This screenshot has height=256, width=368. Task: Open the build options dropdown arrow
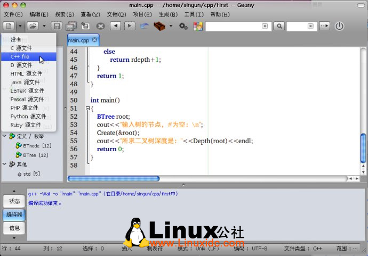pyautogui.click(x=171, y=26)
